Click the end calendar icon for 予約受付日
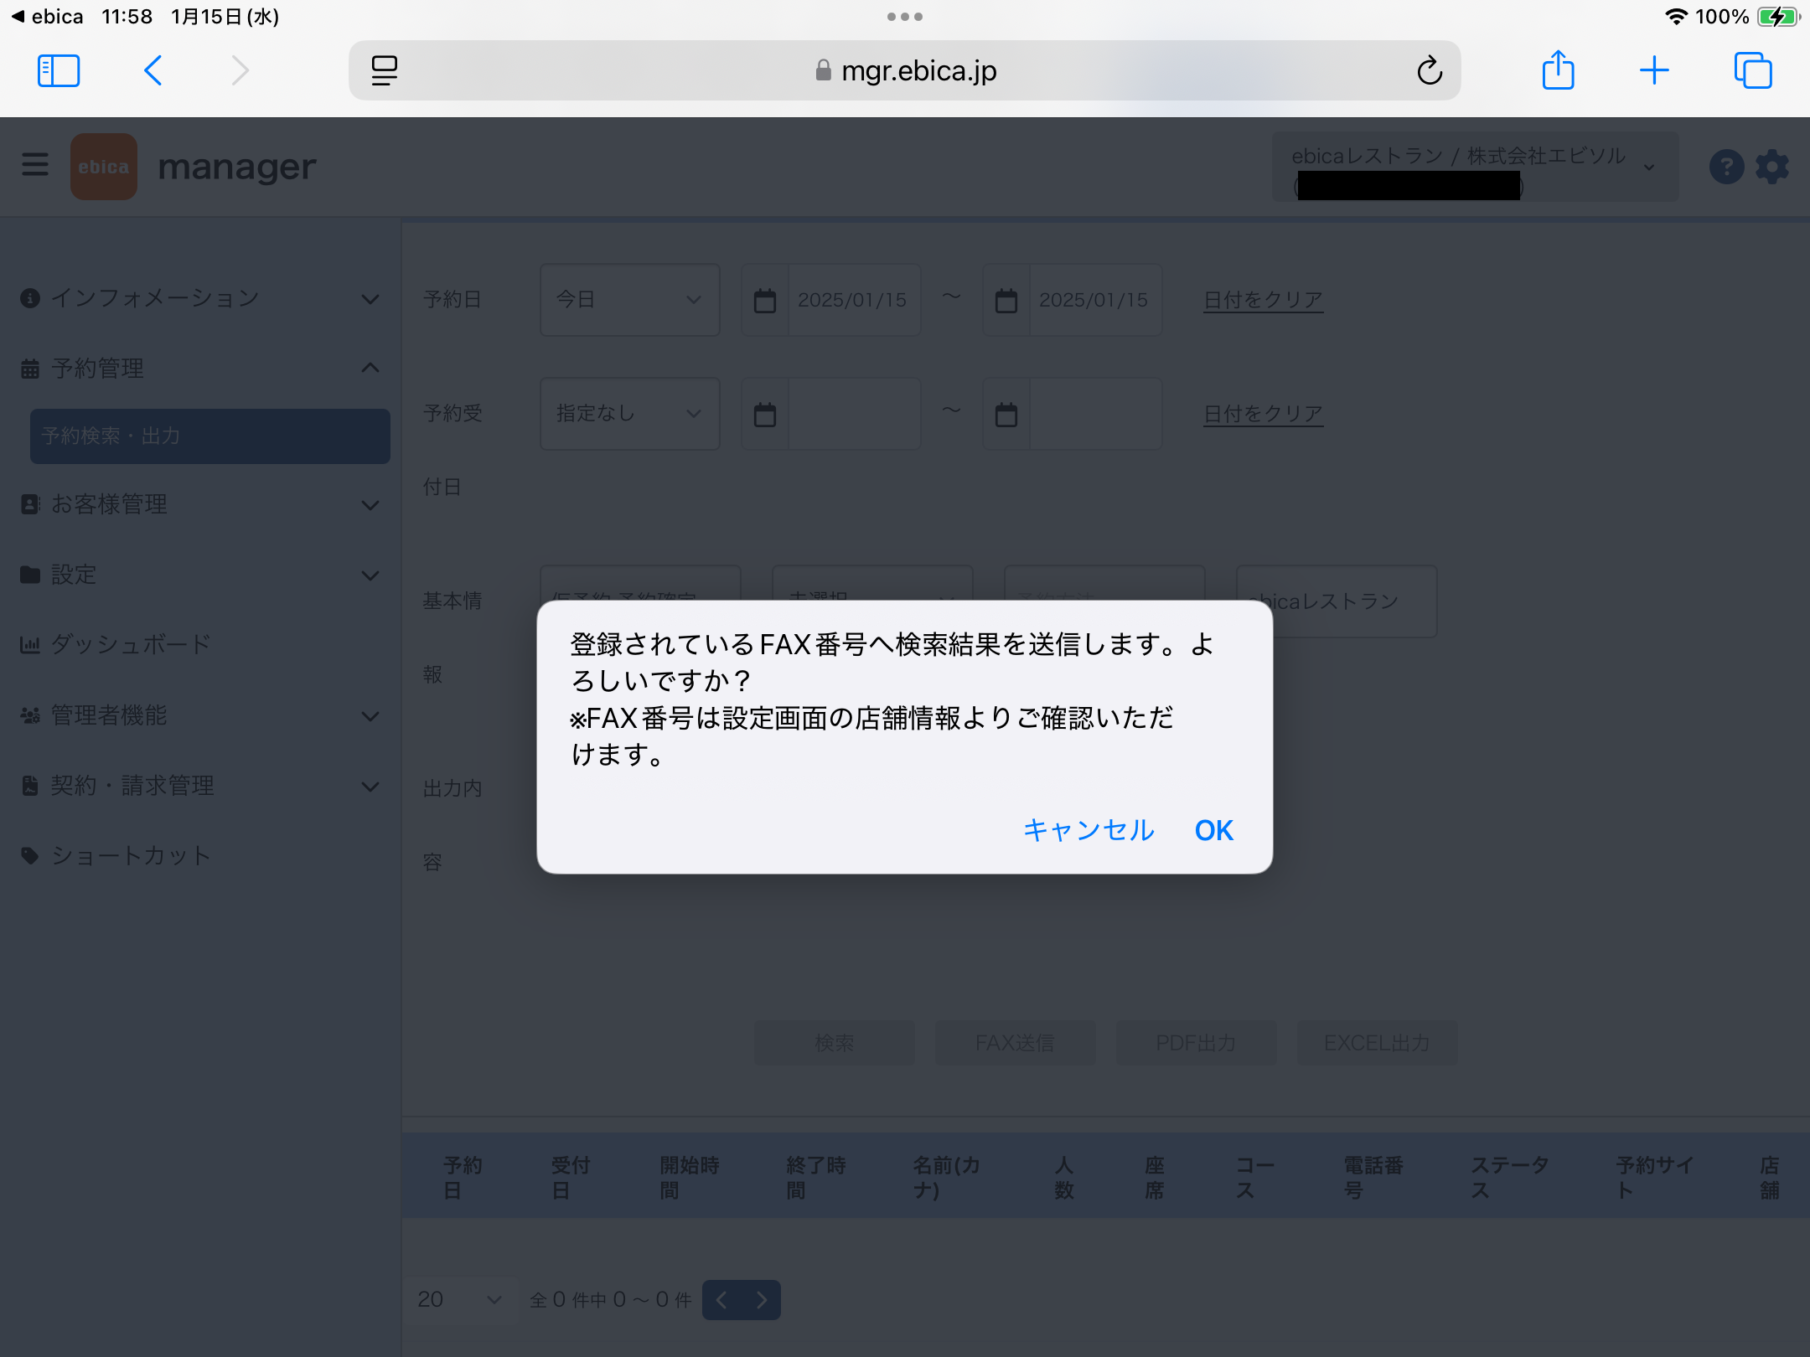 (x=1006, y=414)
